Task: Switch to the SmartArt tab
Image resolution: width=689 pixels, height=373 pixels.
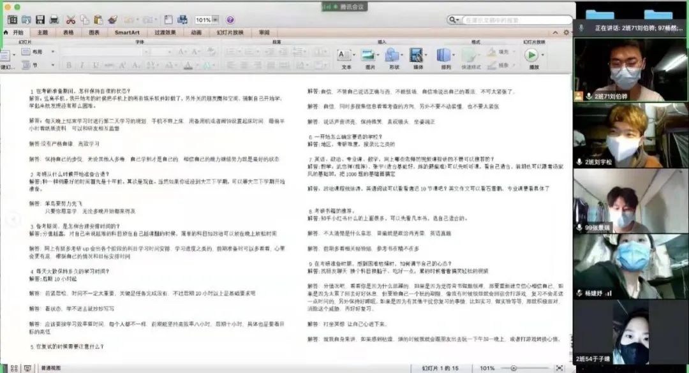Action: 127,32
